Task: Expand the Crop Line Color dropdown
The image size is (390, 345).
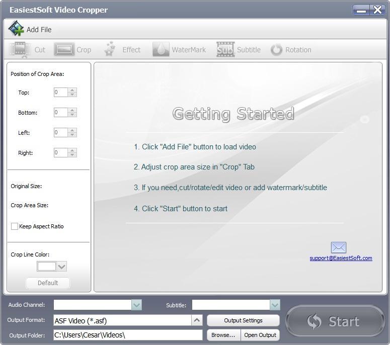Action: point(62,267)
